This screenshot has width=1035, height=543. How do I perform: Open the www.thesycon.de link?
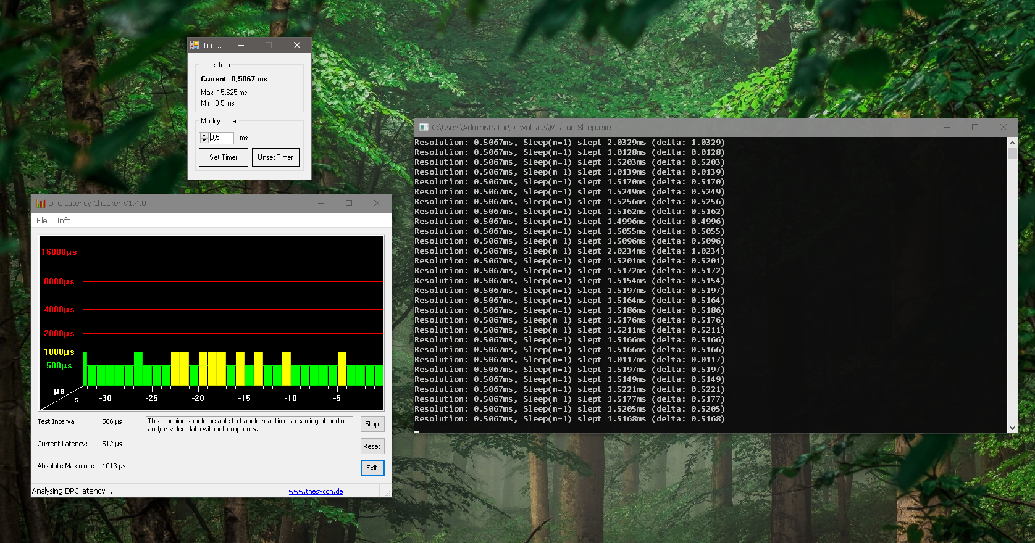(316, 491)
